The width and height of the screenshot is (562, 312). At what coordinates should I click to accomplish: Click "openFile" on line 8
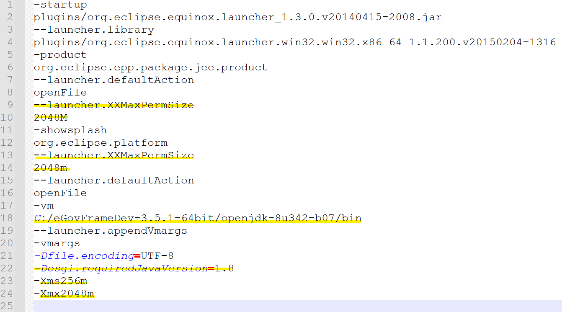click(60, 93)
